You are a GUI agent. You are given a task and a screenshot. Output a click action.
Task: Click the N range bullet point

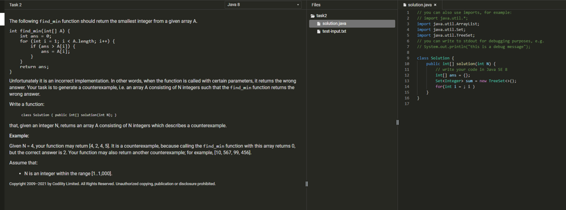pyautogui.click(x=68, y=174)
